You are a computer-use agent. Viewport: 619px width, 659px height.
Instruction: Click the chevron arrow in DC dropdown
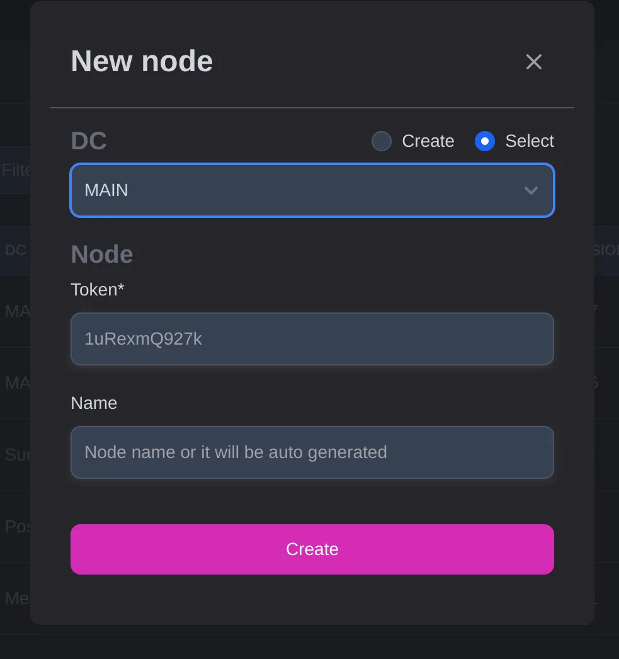click(x=531, y=190)
